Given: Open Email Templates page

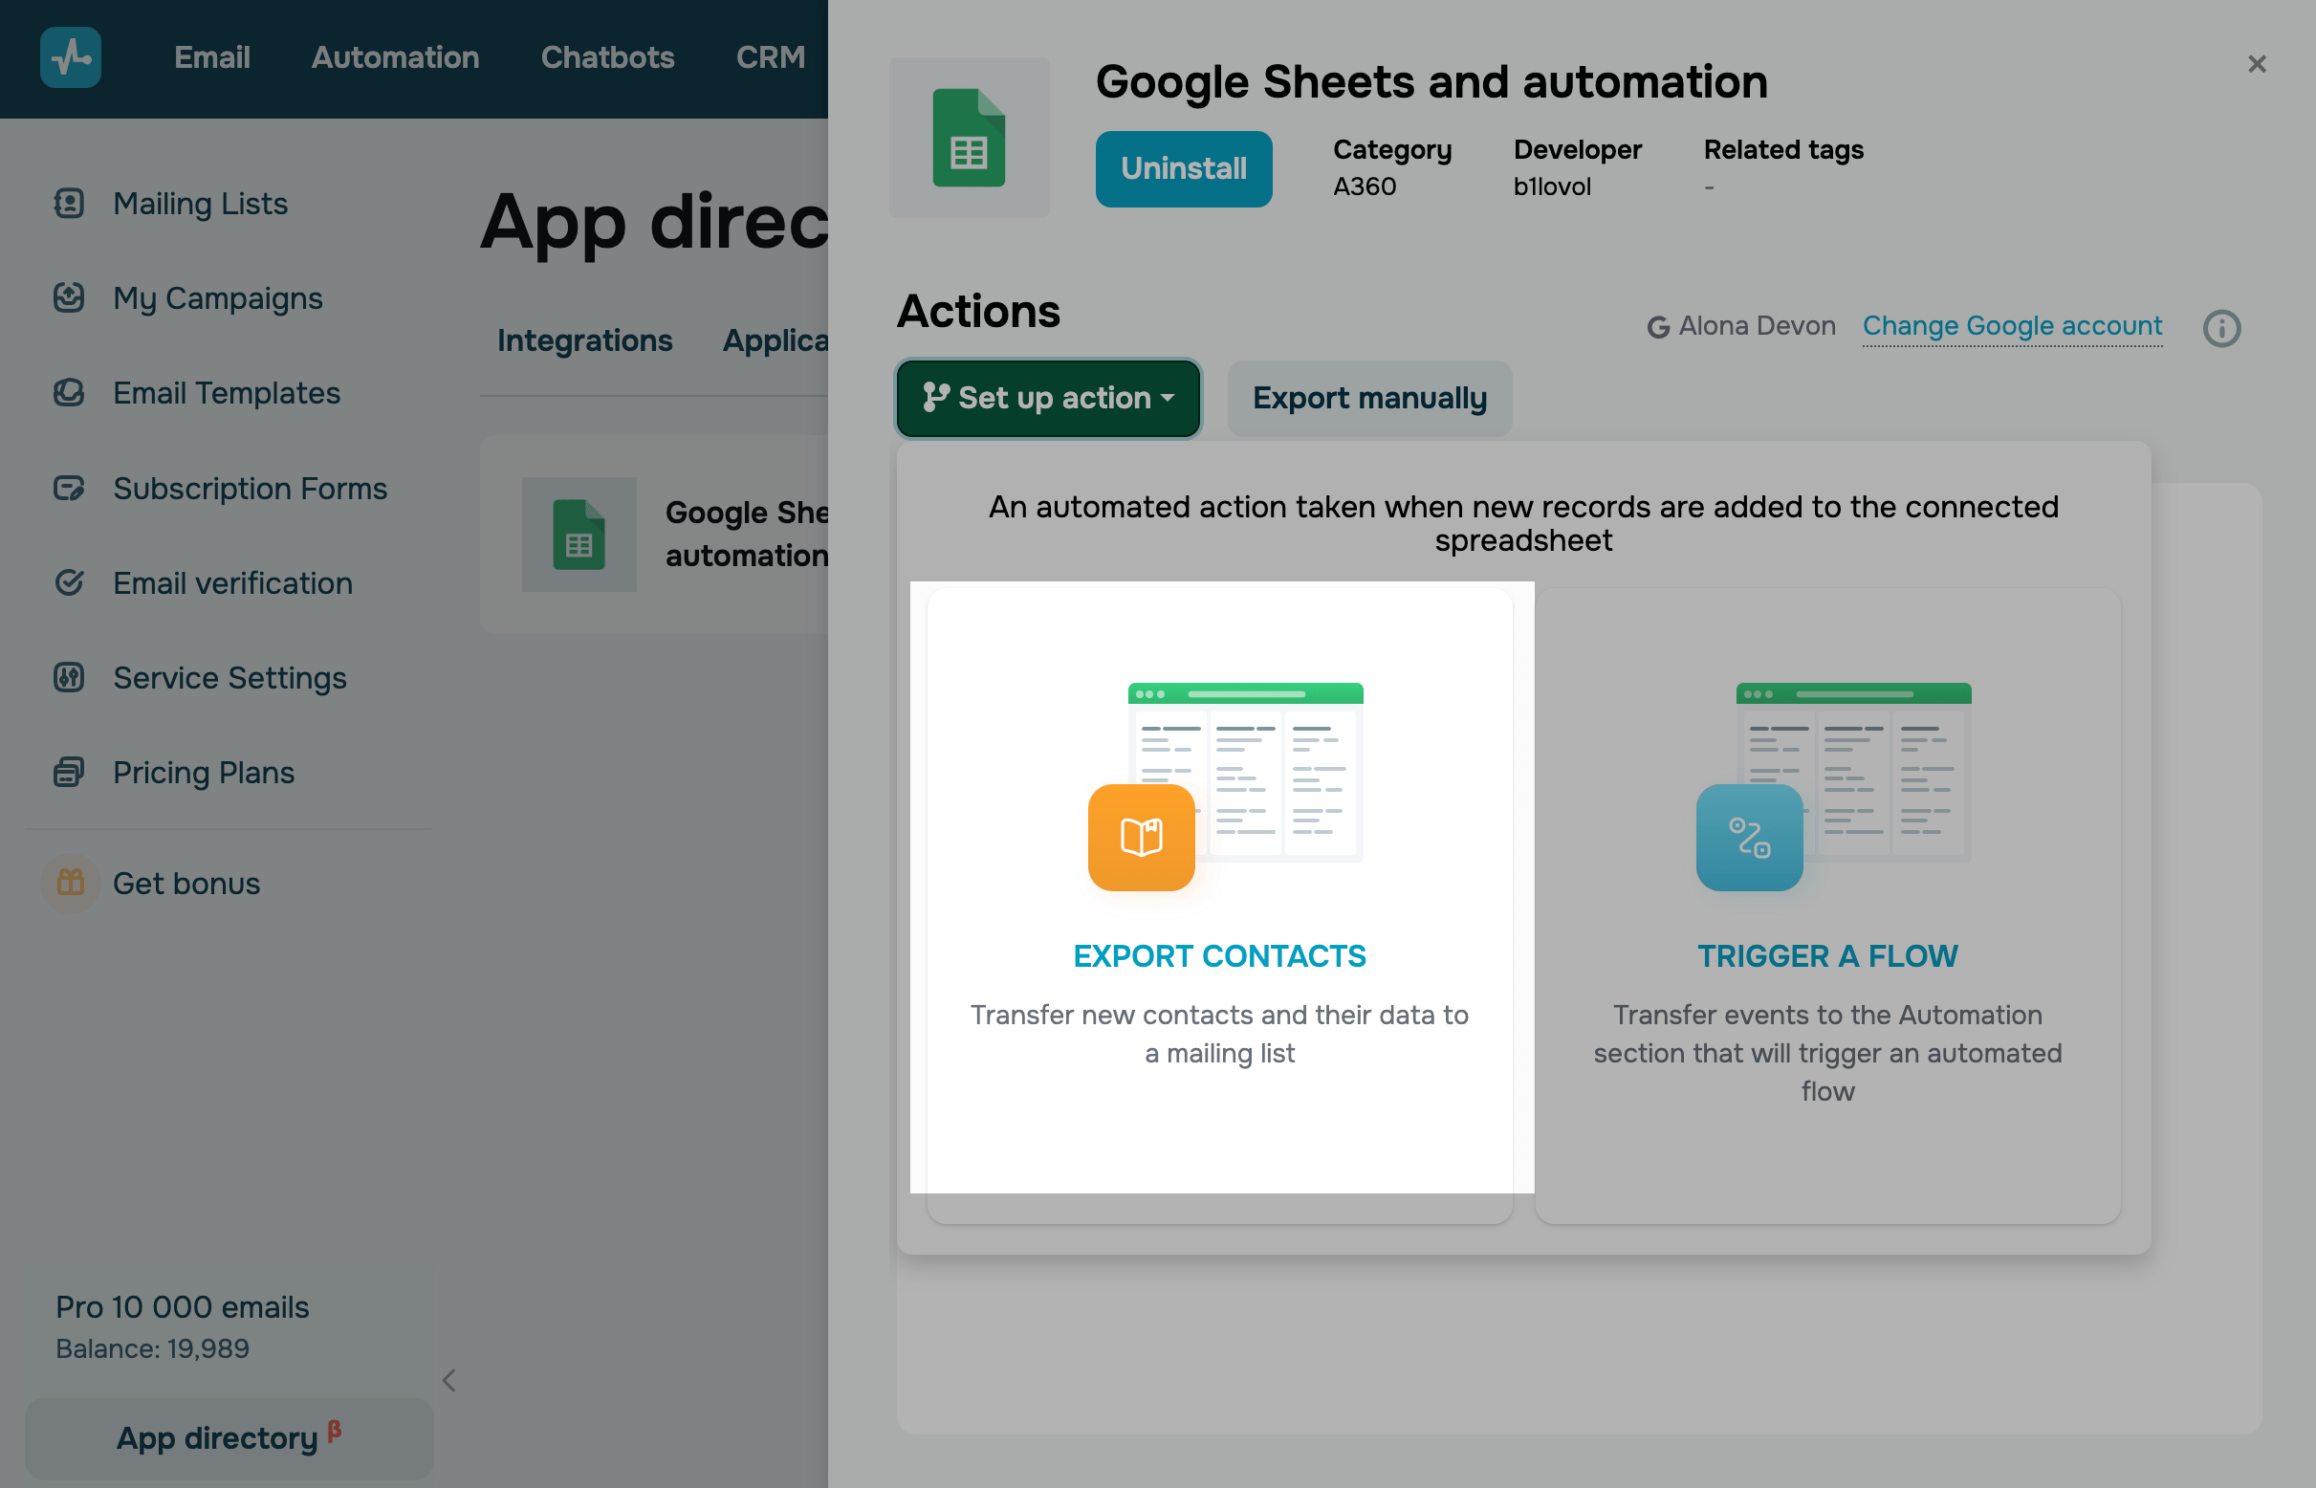Looking at the screenshot, I should tap(226, 393).
